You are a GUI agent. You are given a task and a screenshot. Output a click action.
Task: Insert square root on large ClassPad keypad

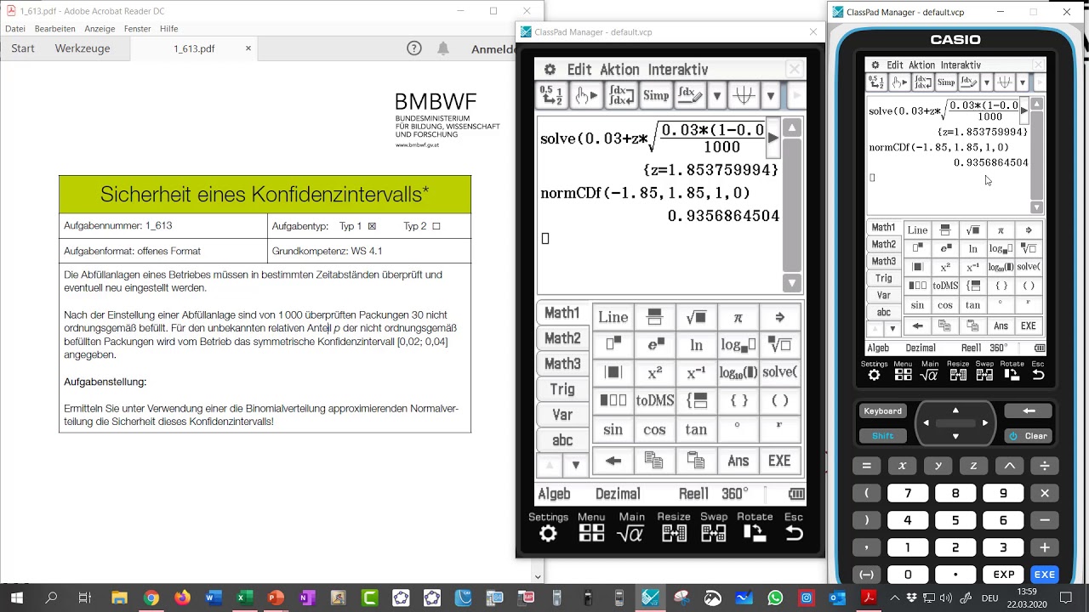click(696, 317)
